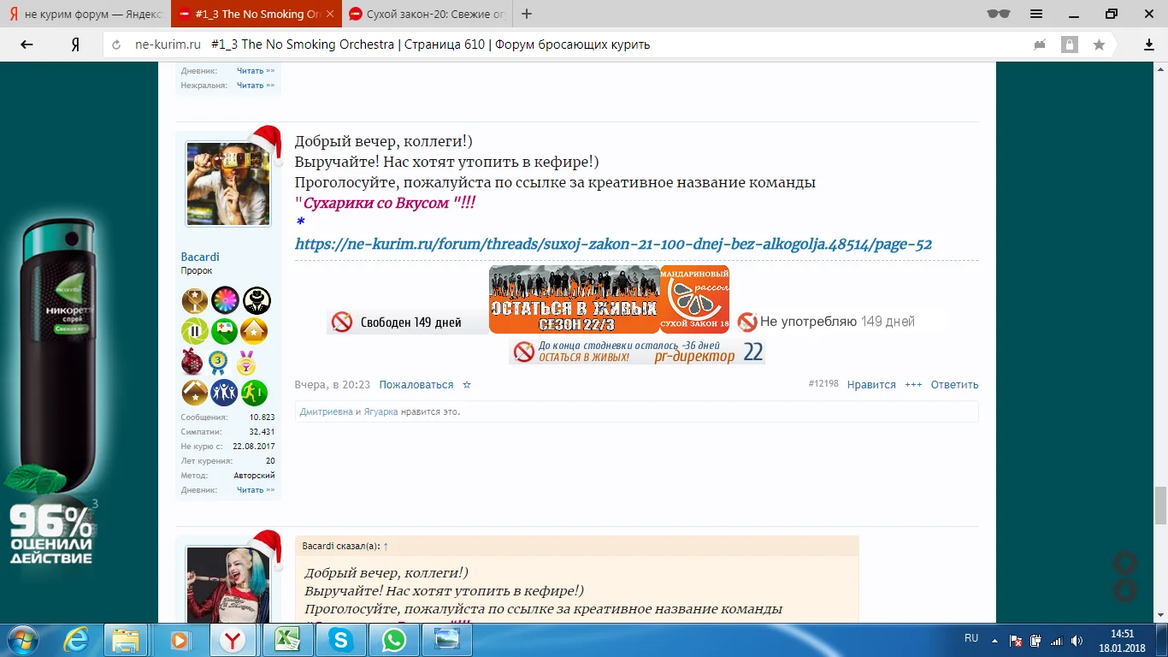Click the Bacardi username link
This screenshot has height=657, width=1168.
(200, 257)
